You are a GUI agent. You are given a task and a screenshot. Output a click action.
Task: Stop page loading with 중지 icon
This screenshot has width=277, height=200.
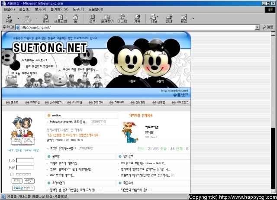click(45, 19)
